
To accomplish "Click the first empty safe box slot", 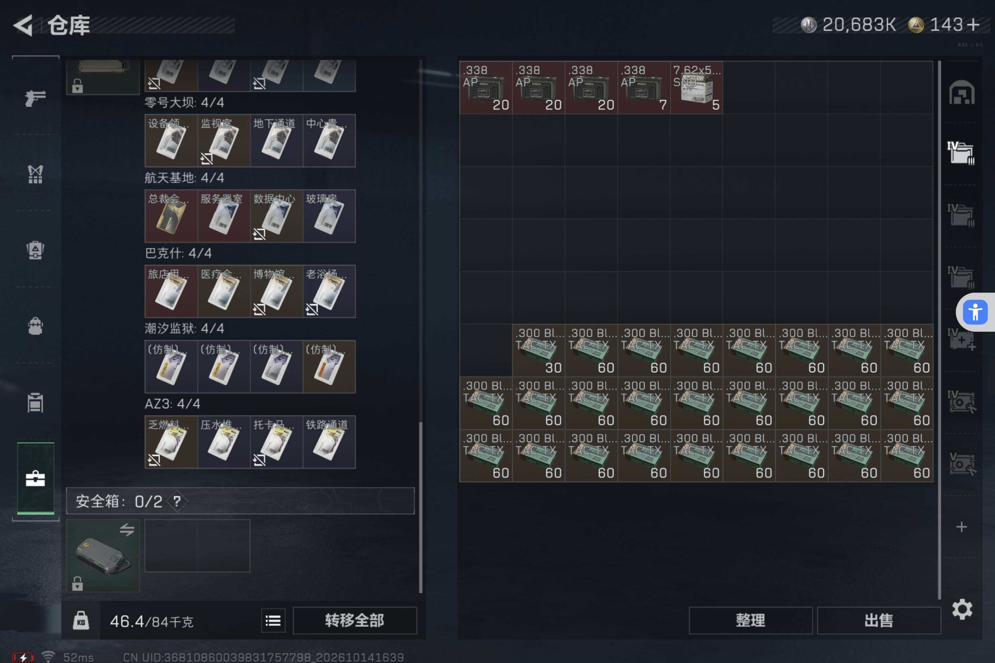I will tap(171, 546).
